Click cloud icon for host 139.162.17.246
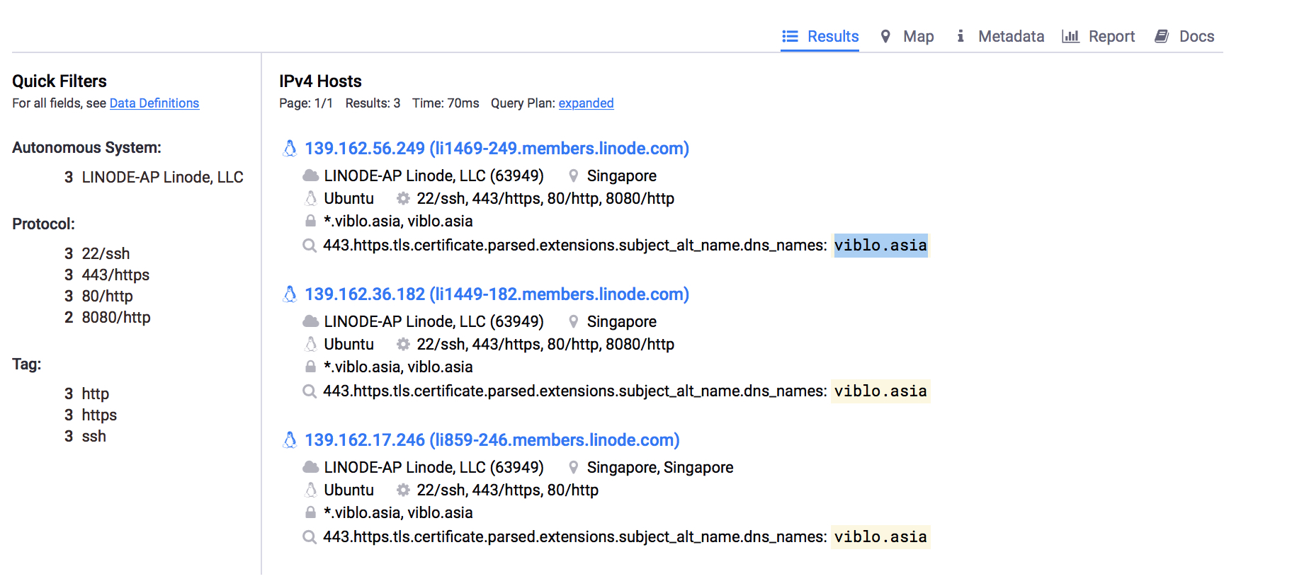Image resolution: width=1292 pixels, height=586 pixels. pos(310,467)
